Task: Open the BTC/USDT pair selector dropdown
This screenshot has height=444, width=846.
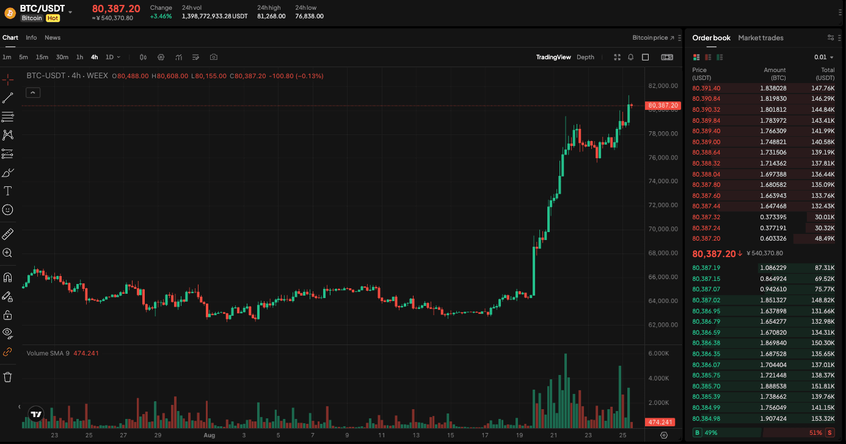Action: click(x=70, y=12)
